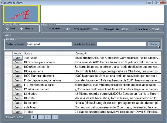Image resolution: width=167 pixels, height=123 pixels.
Task: Select the 11 de Septiembre, la historia cell
Action: pyautogui.click(x=49, y=80)
